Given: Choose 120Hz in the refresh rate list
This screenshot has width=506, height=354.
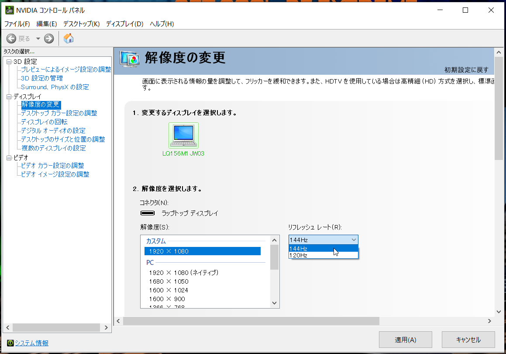Looking at the screenshot, I should click(324, 255).
